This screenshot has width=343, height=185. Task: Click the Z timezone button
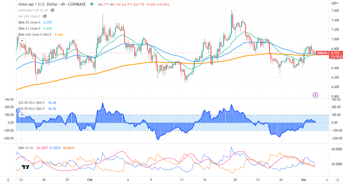8,180
